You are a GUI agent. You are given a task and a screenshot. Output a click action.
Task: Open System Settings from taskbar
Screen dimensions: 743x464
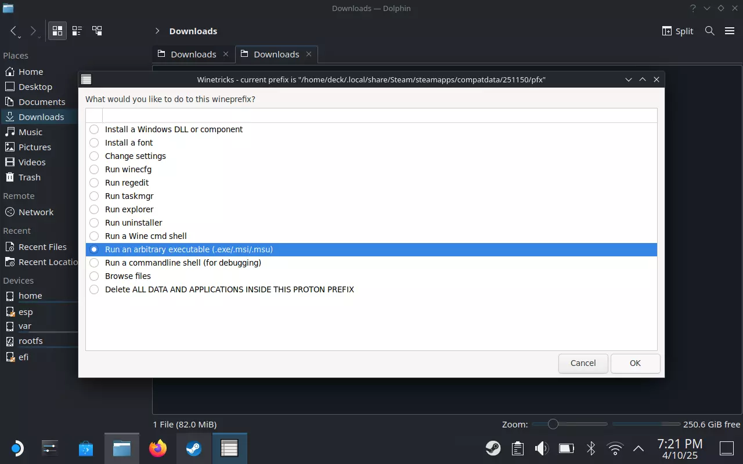click(50, 448)
